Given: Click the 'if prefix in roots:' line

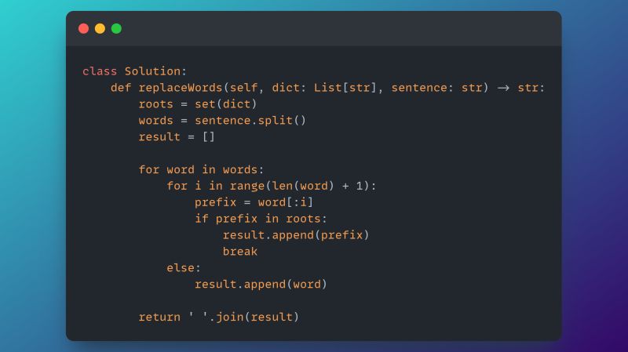Looking at the screenshot, I should pyautogui.click(x=261, y=219).
